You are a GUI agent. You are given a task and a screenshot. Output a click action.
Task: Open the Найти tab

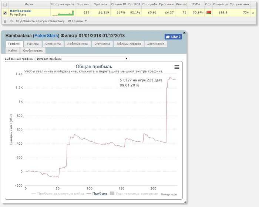(x=13, y=50)
